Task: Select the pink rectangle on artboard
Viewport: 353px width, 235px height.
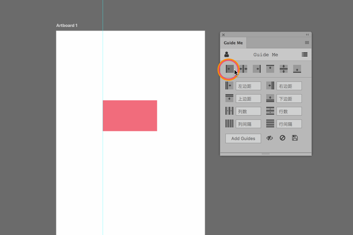Action: point(130,116)
